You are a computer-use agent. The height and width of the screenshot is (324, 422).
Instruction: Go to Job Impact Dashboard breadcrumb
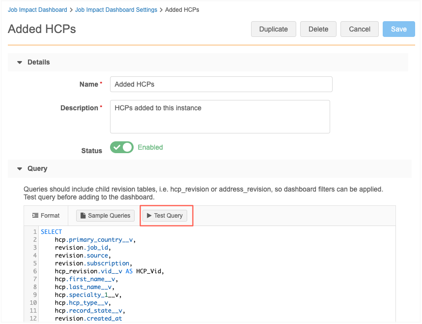pyautogui.click(x=37, y=10)
